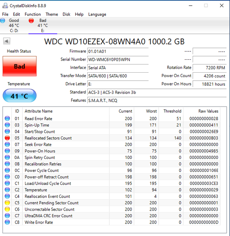Click the Features field S.M.A.R.T., NCQ

[157, 100]
